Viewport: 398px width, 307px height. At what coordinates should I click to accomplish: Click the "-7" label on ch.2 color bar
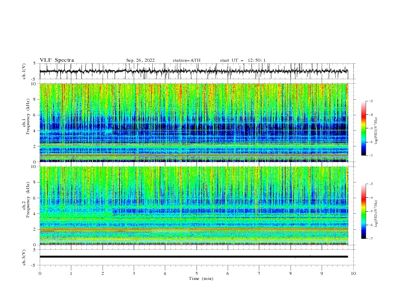coord(370,238)
